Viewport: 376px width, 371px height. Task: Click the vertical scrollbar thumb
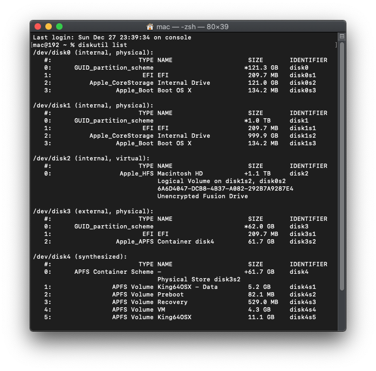[342, 166]
